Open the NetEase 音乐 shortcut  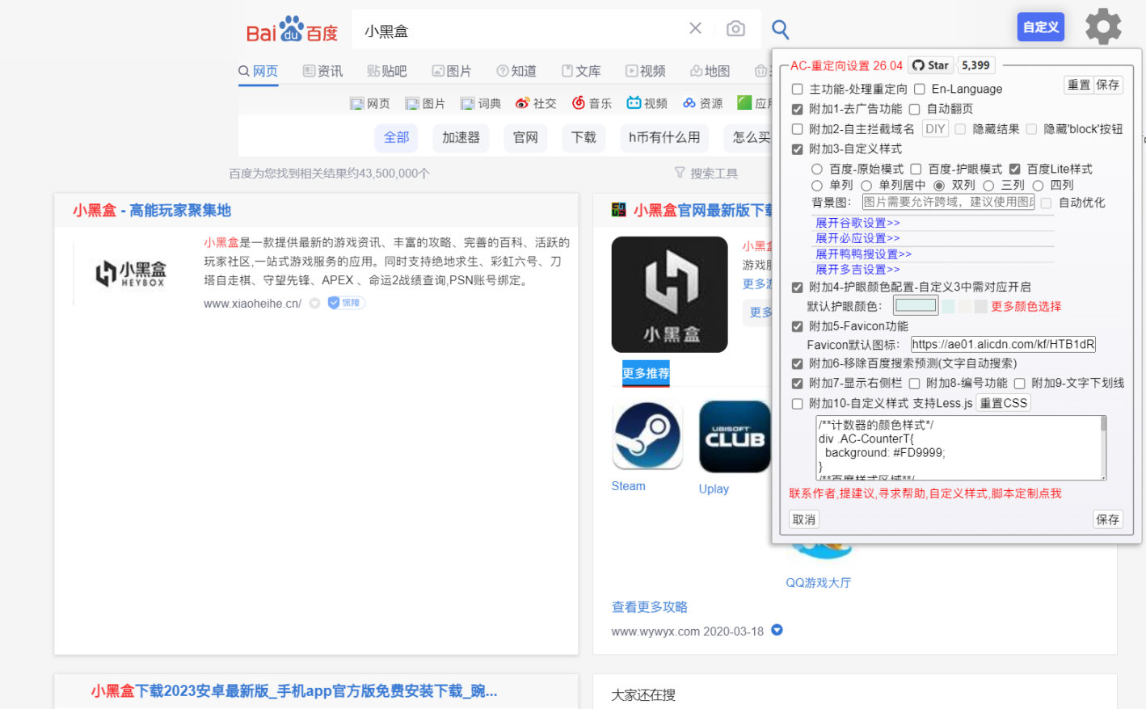(592, 103)
